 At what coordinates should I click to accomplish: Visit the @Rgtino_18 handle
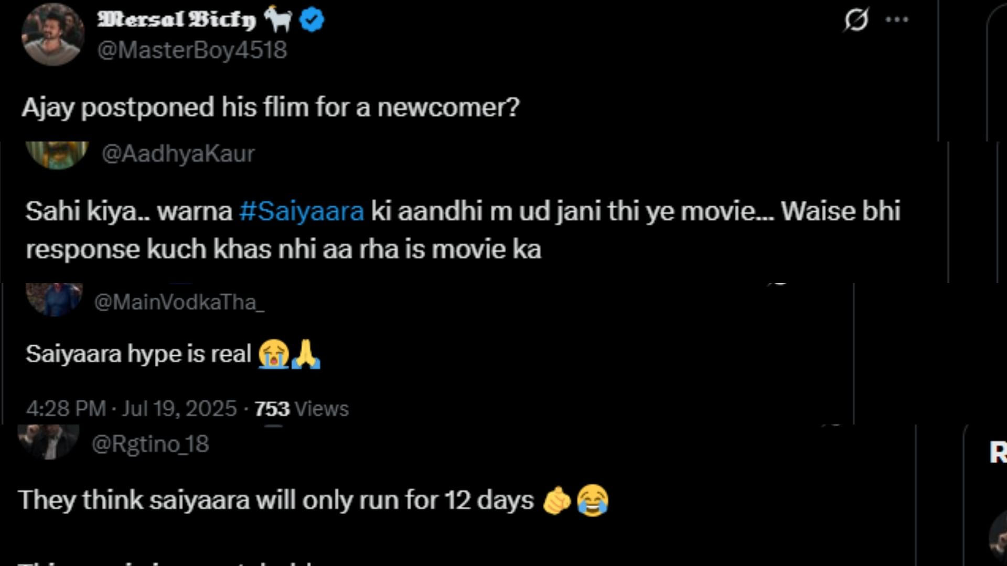coord(150,444)
